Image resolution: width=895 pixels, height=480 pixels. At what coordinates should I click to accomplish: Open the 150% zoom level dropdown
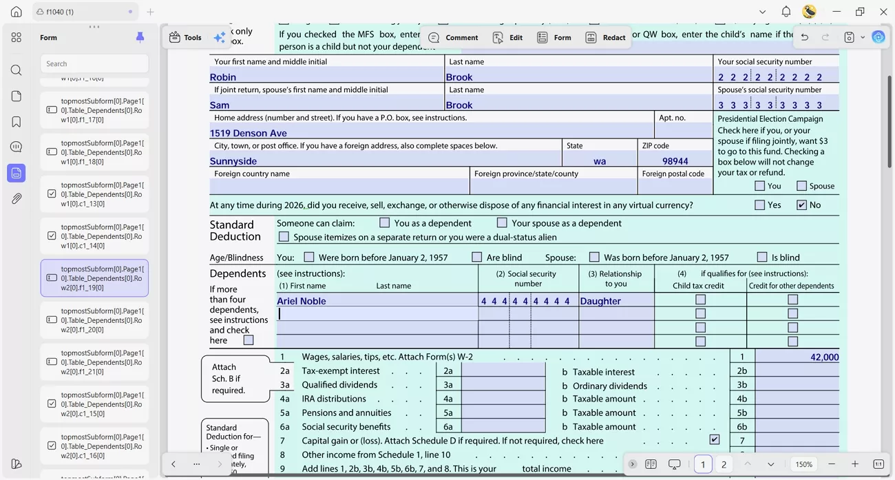pos(804,464)
